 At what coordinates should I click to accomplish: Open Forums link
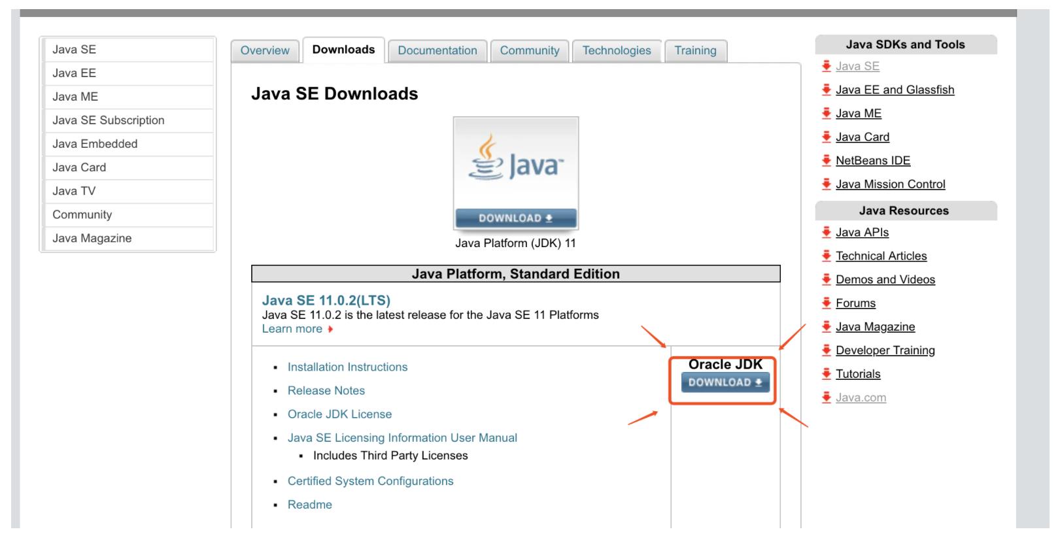(x=855, y=303)
